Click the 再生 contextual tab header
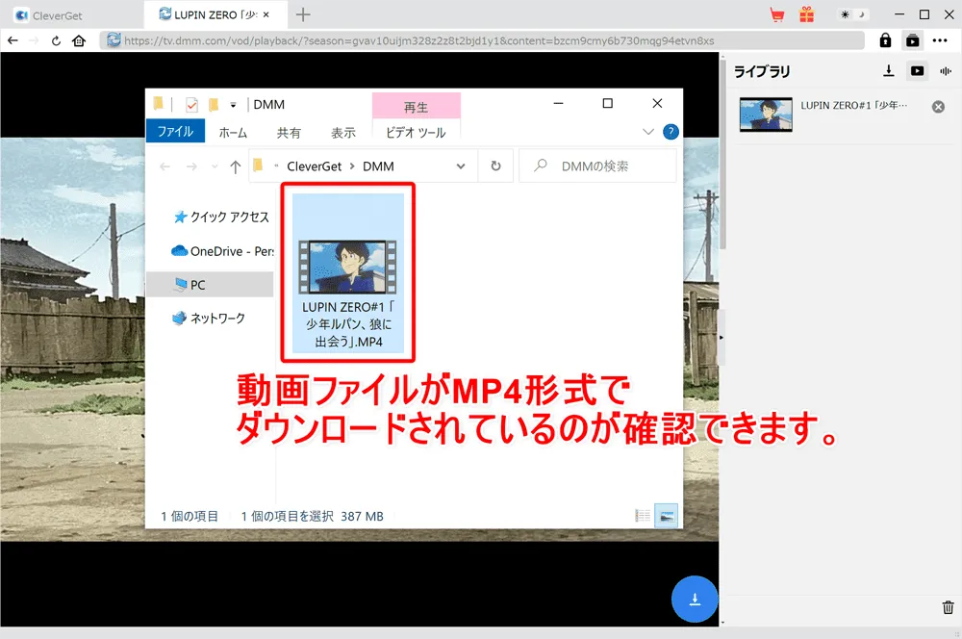The height and width of the screenshot is (639, 962). coord(416,107)
